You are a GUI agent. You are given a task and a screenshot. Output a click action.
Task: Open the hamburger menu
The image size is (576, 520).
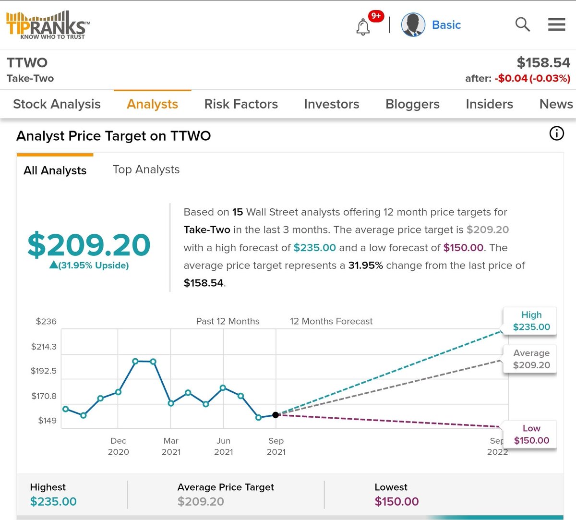(x=557, y=24)
